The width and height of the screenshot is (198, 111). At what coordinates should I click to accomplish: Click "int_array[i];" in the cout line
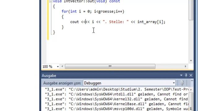(x=151, y=22)
